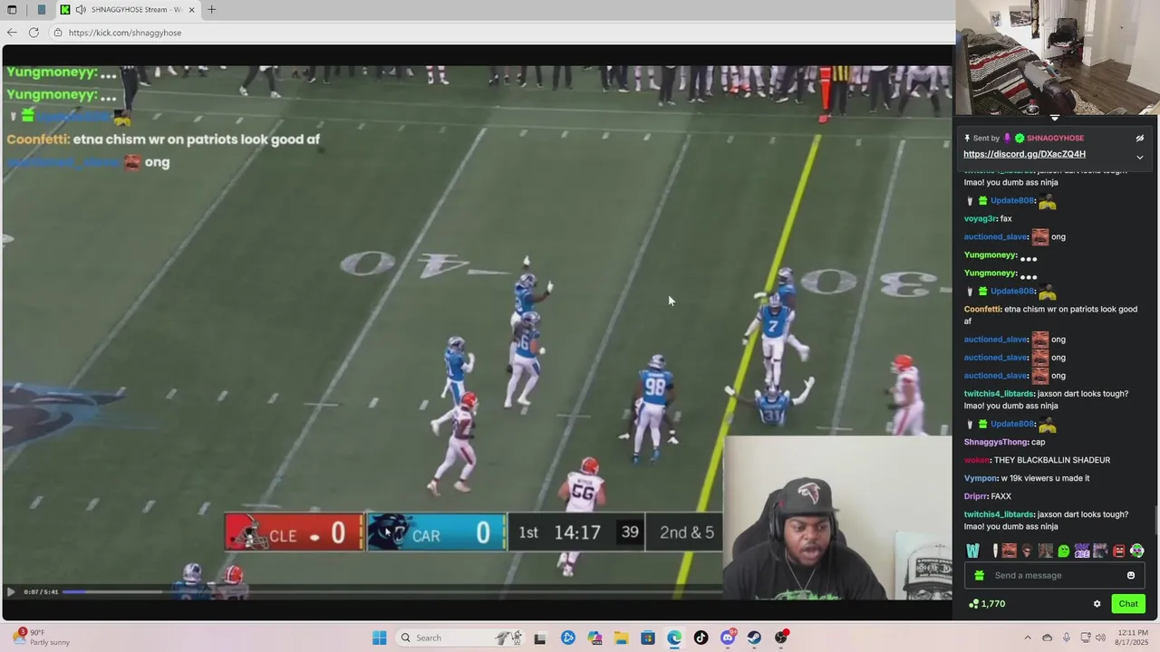
Task: View site information lock icon
Action: [x=58, y=33]
